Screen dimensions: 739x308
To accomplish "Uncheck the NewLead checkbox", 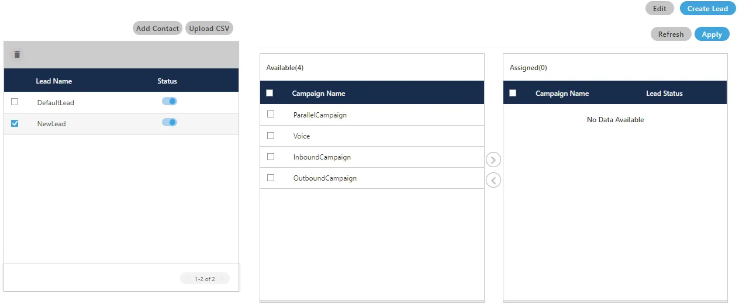I will pos(15,123).
